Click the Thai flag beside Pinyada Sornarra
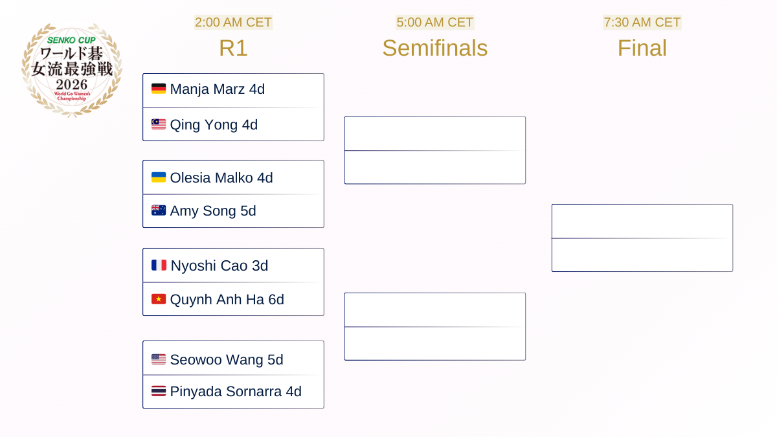This screenshot has height=437, width=777. 159,391
